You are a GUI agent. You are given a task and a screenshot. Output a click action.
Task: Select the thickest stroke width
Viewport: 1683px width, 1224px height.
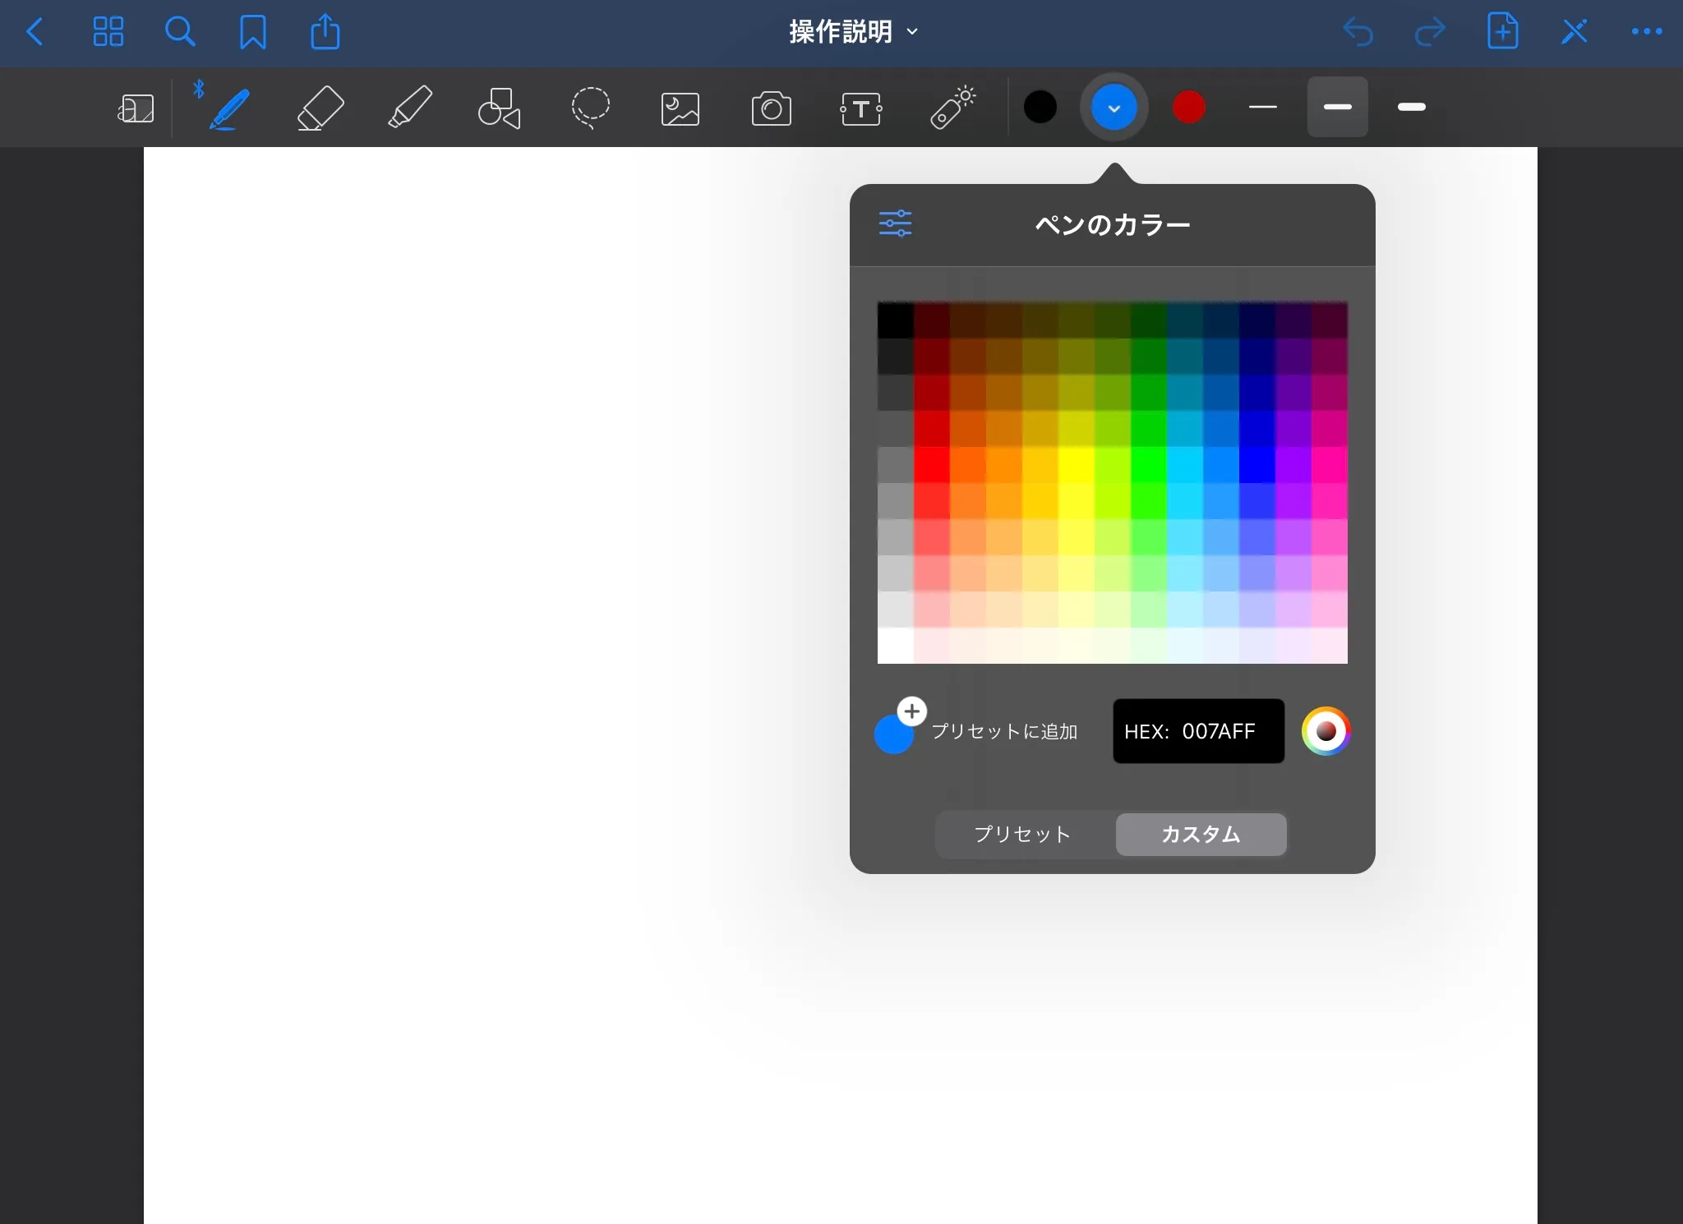click(x=1411, y=107)
